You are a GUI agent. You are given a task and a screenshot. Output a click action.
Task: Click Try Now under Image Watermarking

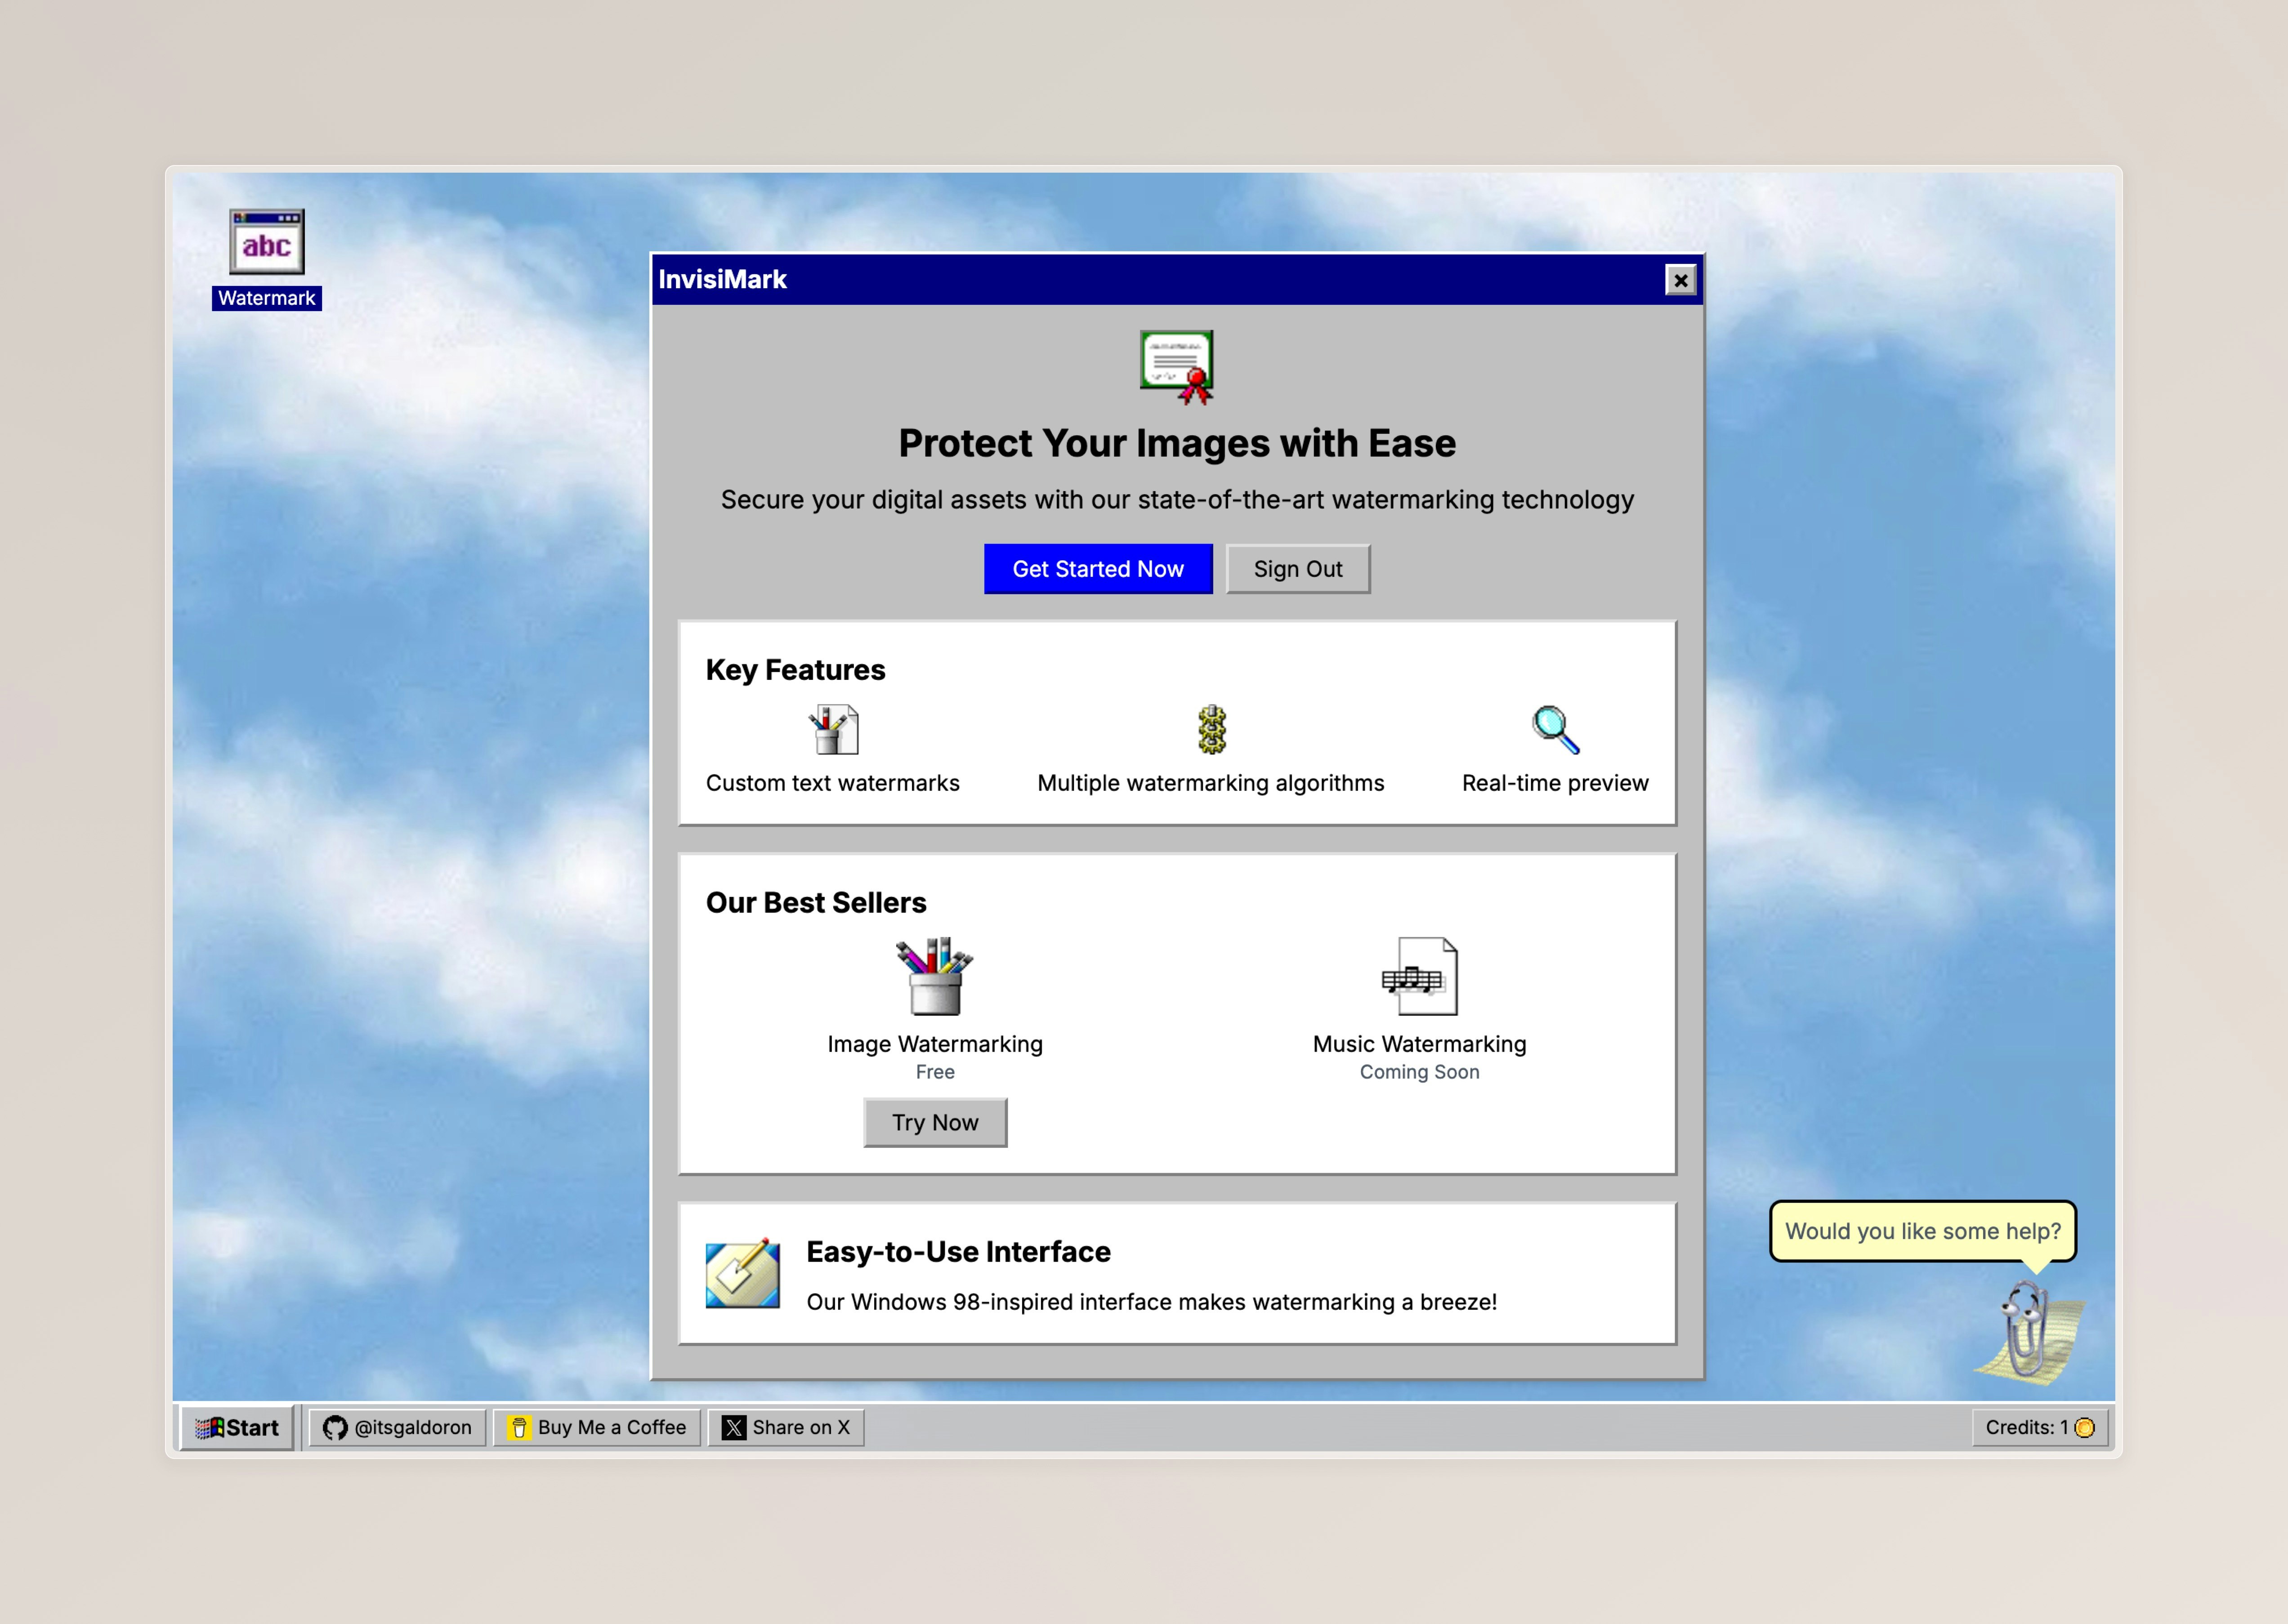pyautogui.click(x=935, y=1123)
